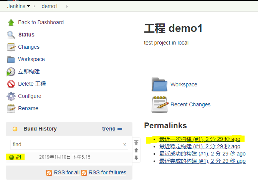The image size is (258, 192).
Task: Click the green Back to Dashboard arrow icon
Action: [11, 22]
